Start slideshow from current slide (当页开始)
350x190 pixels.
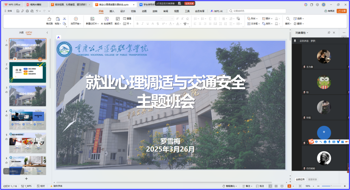[x=75, y=19]
